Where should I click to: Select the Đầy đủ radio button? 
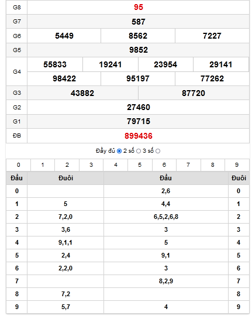click(x=119, y=151)
